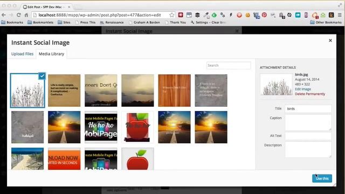Open the brown 'k' extension icon

click(x=332, y=15)
